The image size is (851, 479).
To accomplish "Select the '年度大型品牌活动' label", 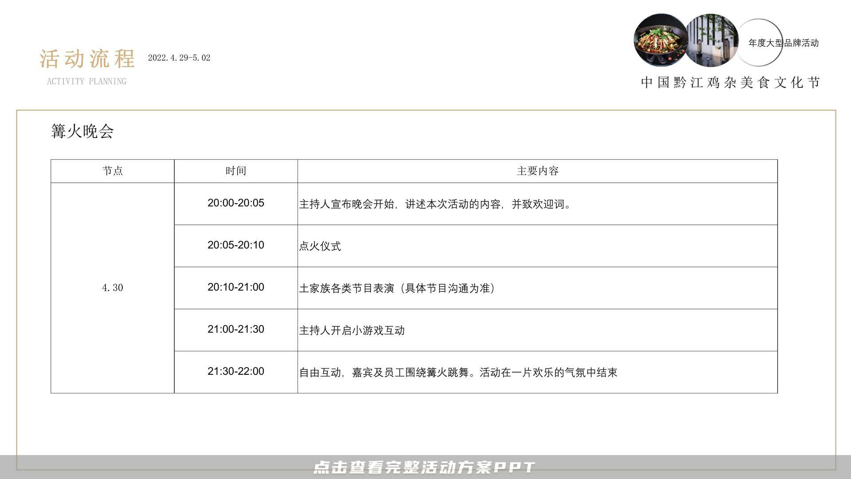I will (x=783, y=43).
